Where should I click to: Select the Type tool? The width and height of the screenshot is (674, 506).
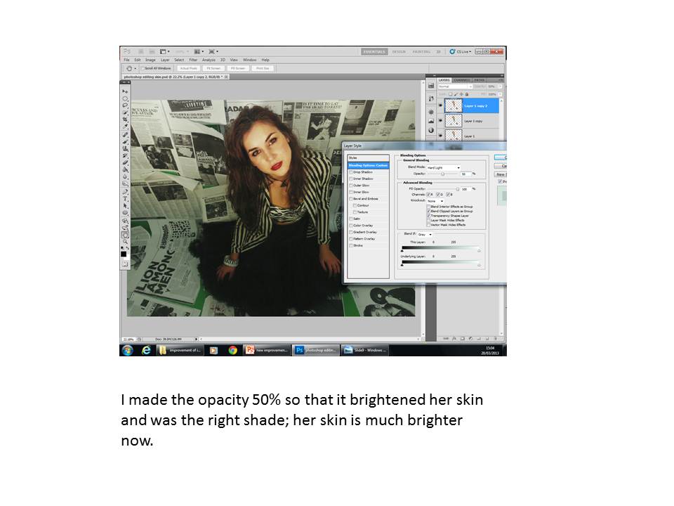125,198
